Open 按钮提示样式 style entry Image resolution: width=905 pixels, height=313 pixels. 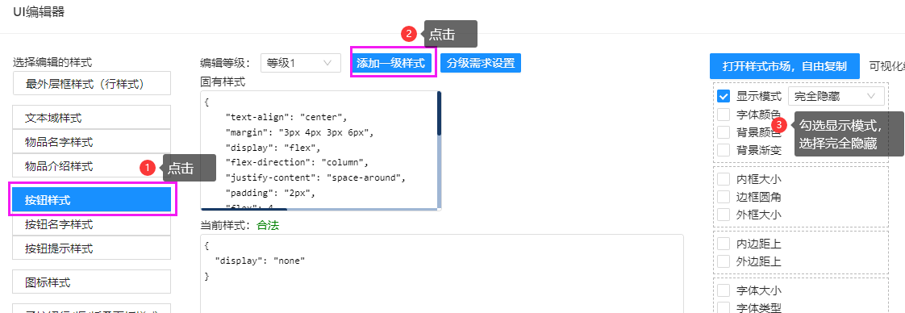[x=91, y=248]
